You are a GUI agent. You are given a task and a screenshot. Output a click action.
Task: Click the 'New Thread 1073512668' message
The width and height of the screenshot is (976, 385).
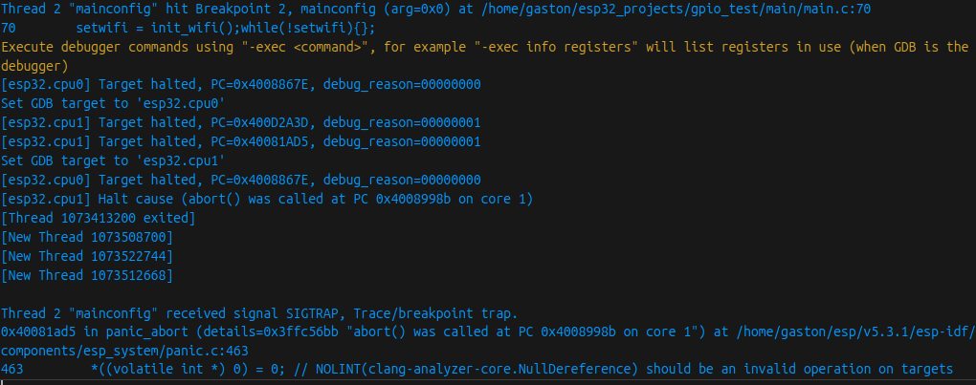tap(87, 275)
